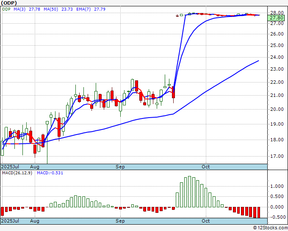Image resolution: width=288 pixels, height=231 pixels.
Task: Click the 0.000 MACD axis label
Action: 277,207
